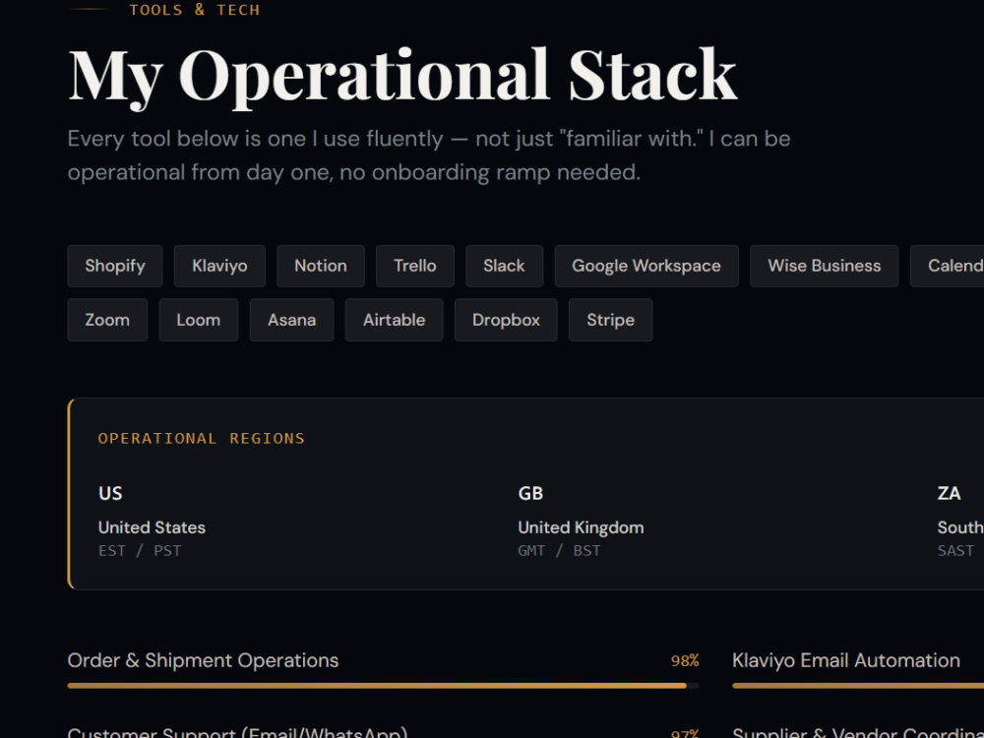Click the 'SAST' timezone text

click(x=955, y=550)
